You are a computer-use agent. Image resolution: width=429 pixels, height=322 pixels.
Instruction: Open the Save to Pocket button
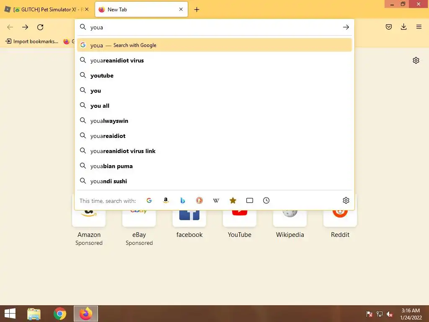coord(388,27)
